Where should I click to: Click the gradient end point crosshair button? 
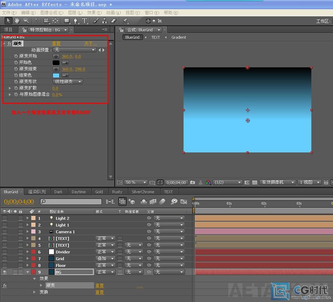[x=56, y=69]
